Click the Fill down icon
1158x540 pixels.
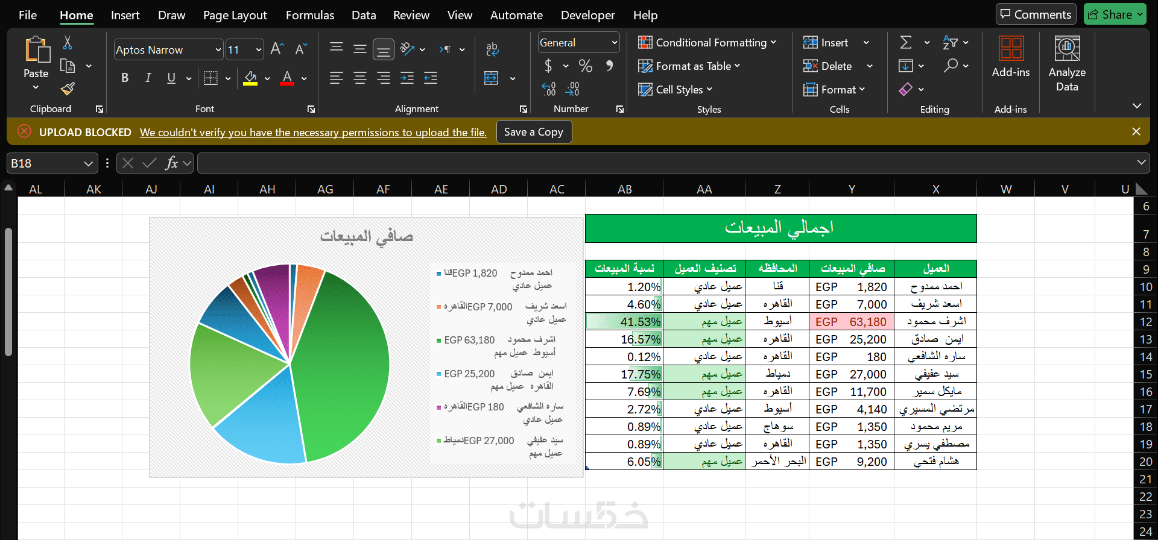906,66
